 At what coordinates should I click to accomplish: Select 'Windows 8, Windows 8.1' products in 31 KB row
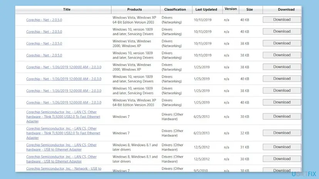pos(135,148)
